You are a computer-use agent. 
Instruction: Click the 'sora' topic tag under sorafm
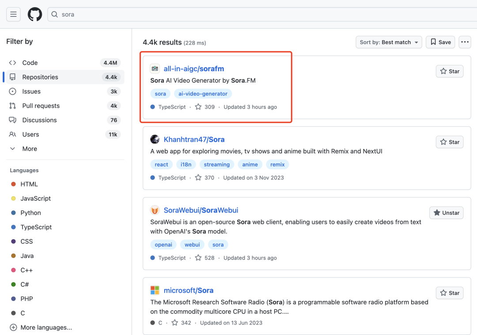tap(160, 94)
